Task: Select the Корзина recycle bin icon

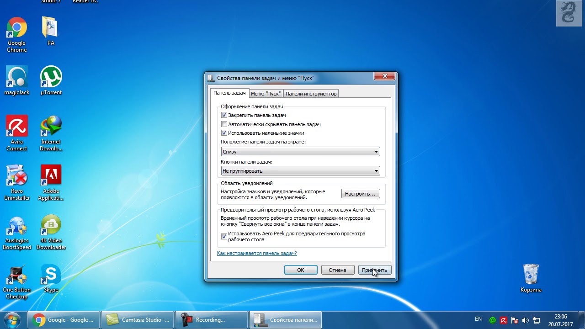Action: coord(531,278)
